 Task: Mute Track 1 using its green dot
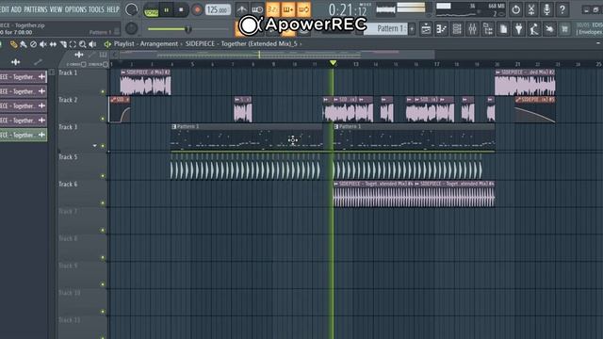click(103, 92)
